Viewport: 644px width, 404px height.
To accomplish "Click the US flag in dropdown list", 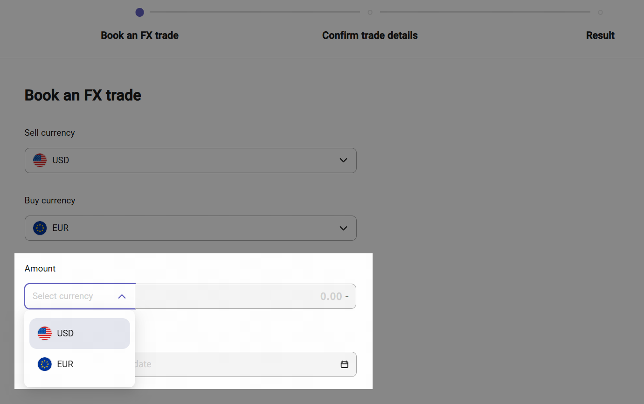I will [45, 334].
